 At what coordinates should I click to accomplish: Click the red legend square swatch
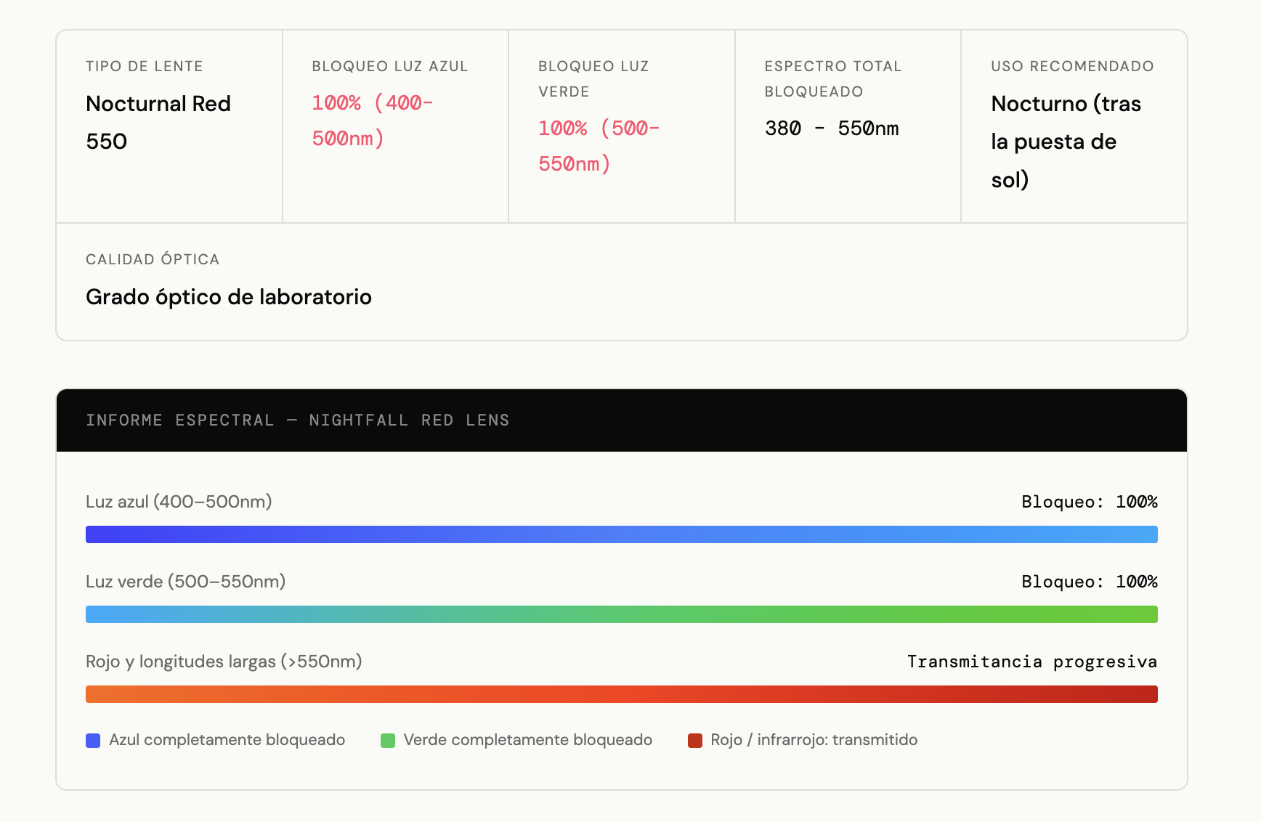tap(695, 741)
